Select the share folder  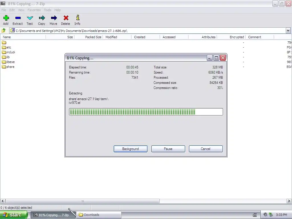[x=8, y=67]
